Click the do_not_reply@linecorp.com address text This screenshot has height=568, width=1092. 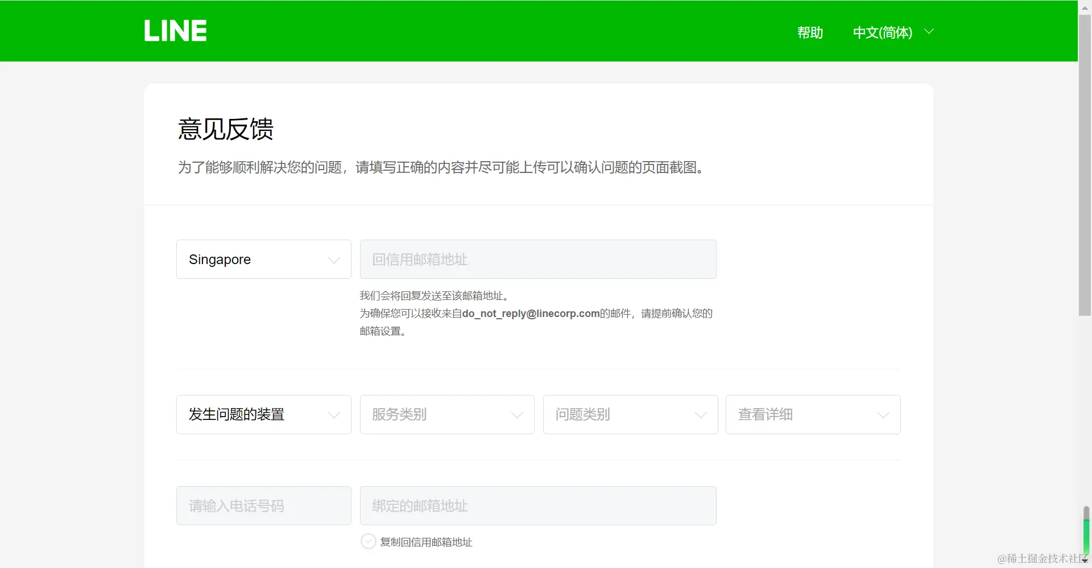(x=531, y=314)
